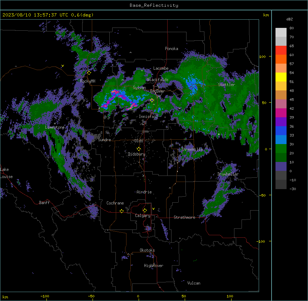Click the Okotoks city label
The image size is (308, 301).
[147, 250]
